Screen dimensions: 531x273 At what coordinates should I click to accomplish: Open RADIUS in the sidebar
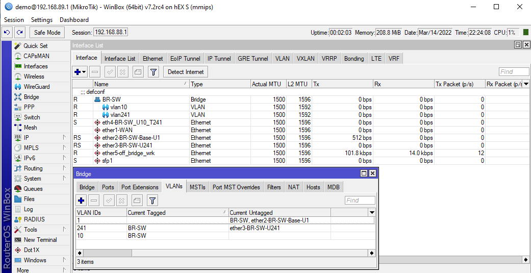point(35,219)
